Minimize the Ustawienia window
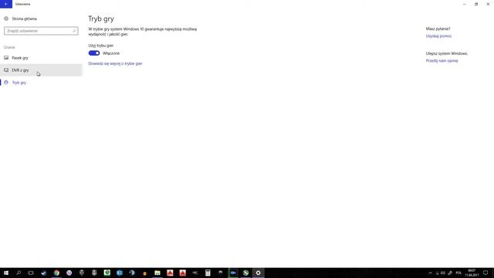Screen dimensions: 494x278 [x=465, y=4]
